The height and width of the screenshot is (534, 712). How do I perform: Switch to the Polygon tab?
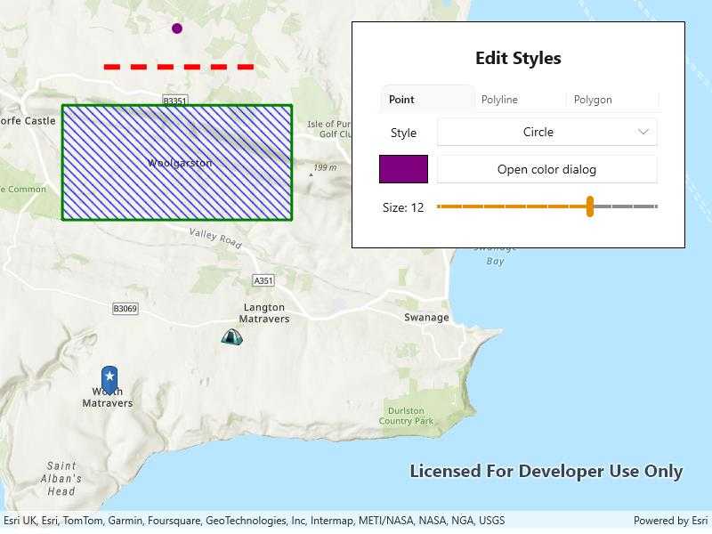593,100
